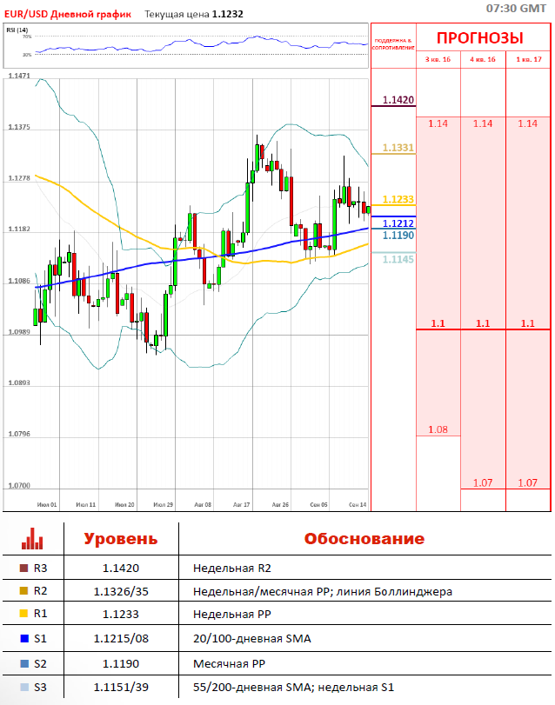Select the 1.1145 support level label

tap(398, 259)
